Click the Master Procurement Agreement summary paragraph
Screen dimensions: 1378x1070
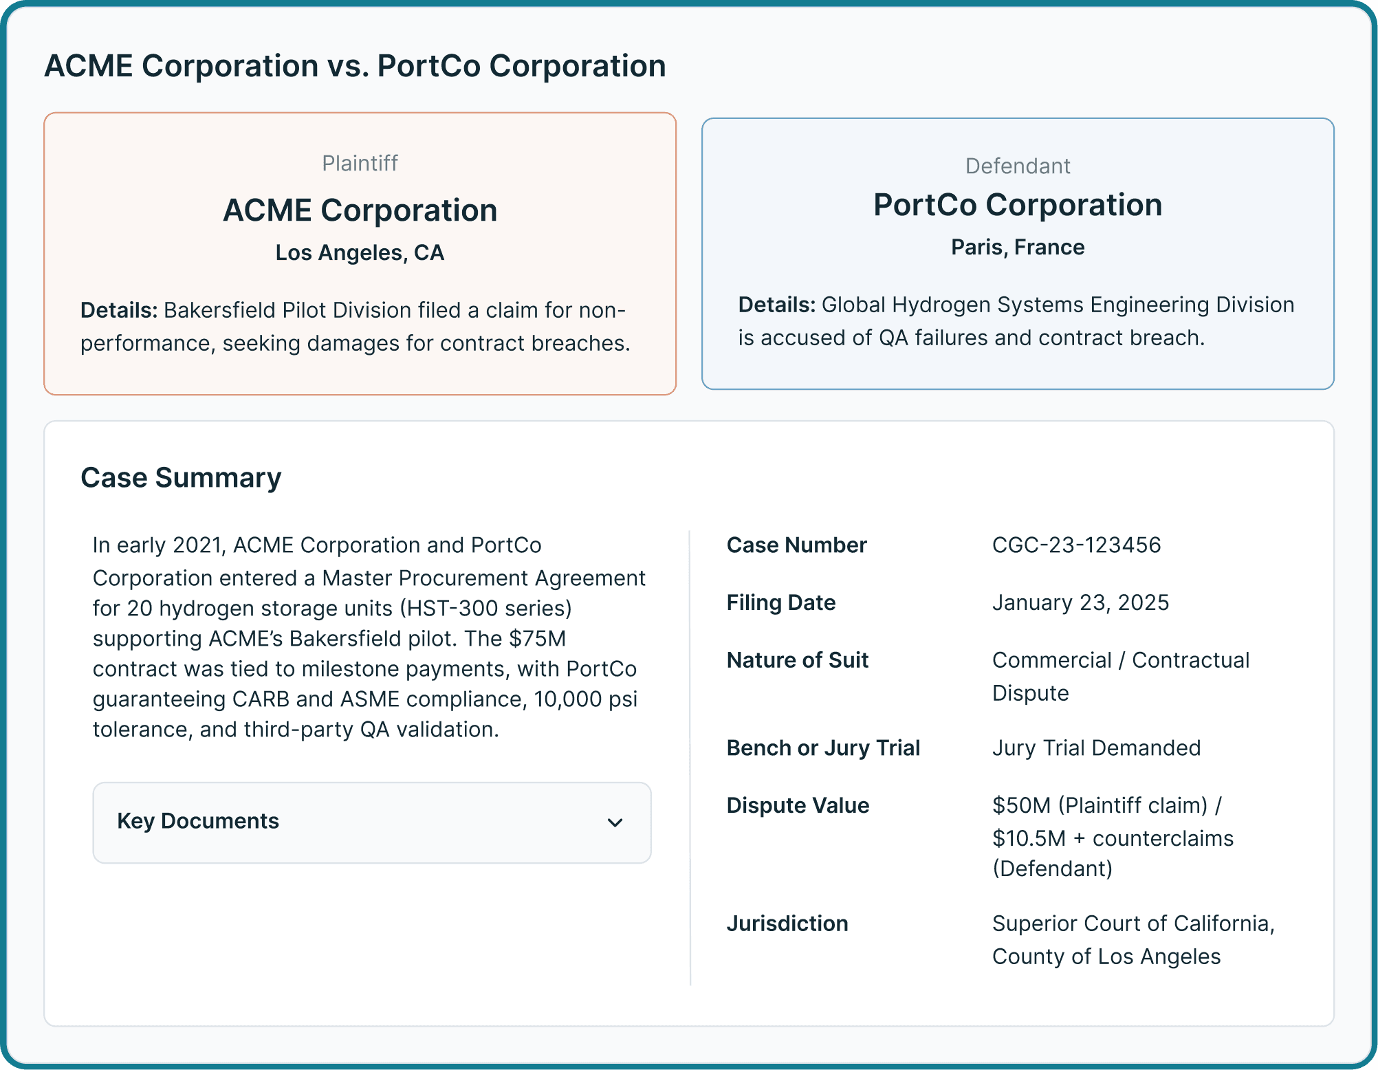pos(369,637)
